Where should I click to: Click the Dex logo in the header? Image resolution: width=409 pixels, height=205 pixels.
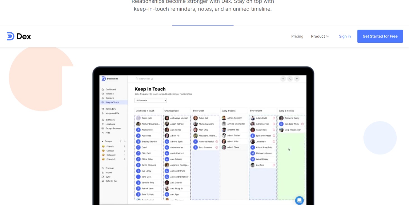coord(19,36)
